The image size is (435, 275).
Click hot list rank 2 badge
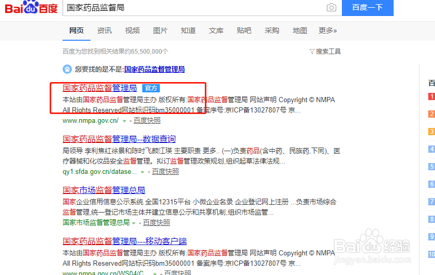coord(432,114)
